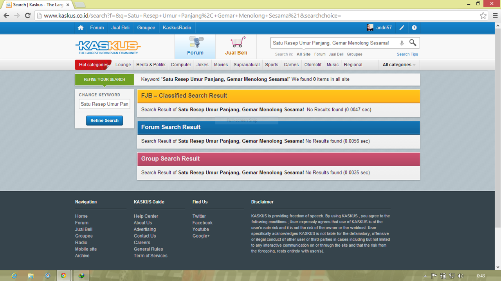Click the microphone voice search icon
501x281 pixels.
click(402, 43)
